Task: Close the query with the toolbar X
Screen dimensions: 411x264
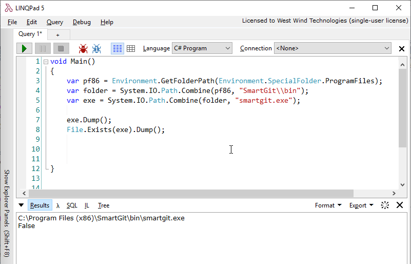Action: pyautogui.click(x=402, y=49)
